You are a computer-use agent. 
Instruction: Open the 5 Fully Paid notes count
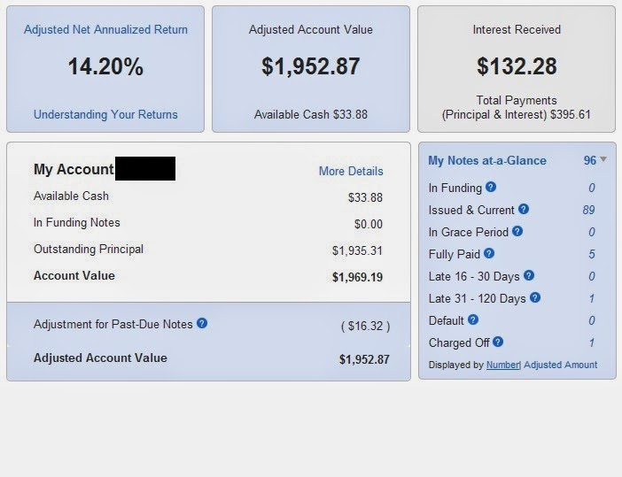coord(592,254)
